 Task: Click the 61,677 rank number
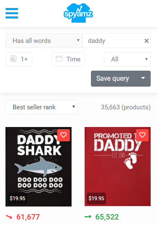28,217
